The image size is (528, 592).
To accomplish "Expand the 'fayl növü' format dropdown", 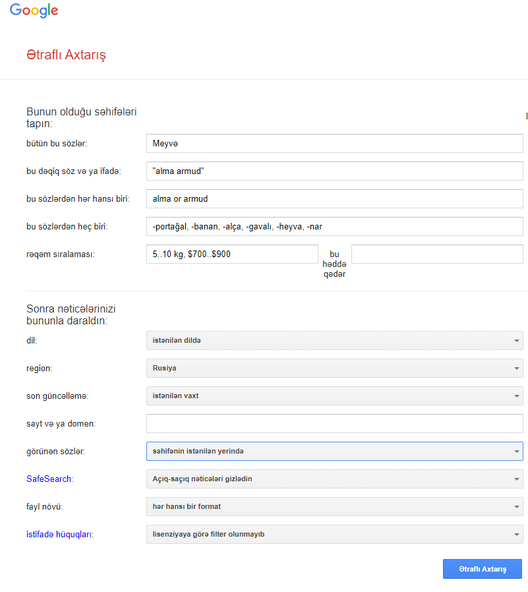I will click(334, 506).
